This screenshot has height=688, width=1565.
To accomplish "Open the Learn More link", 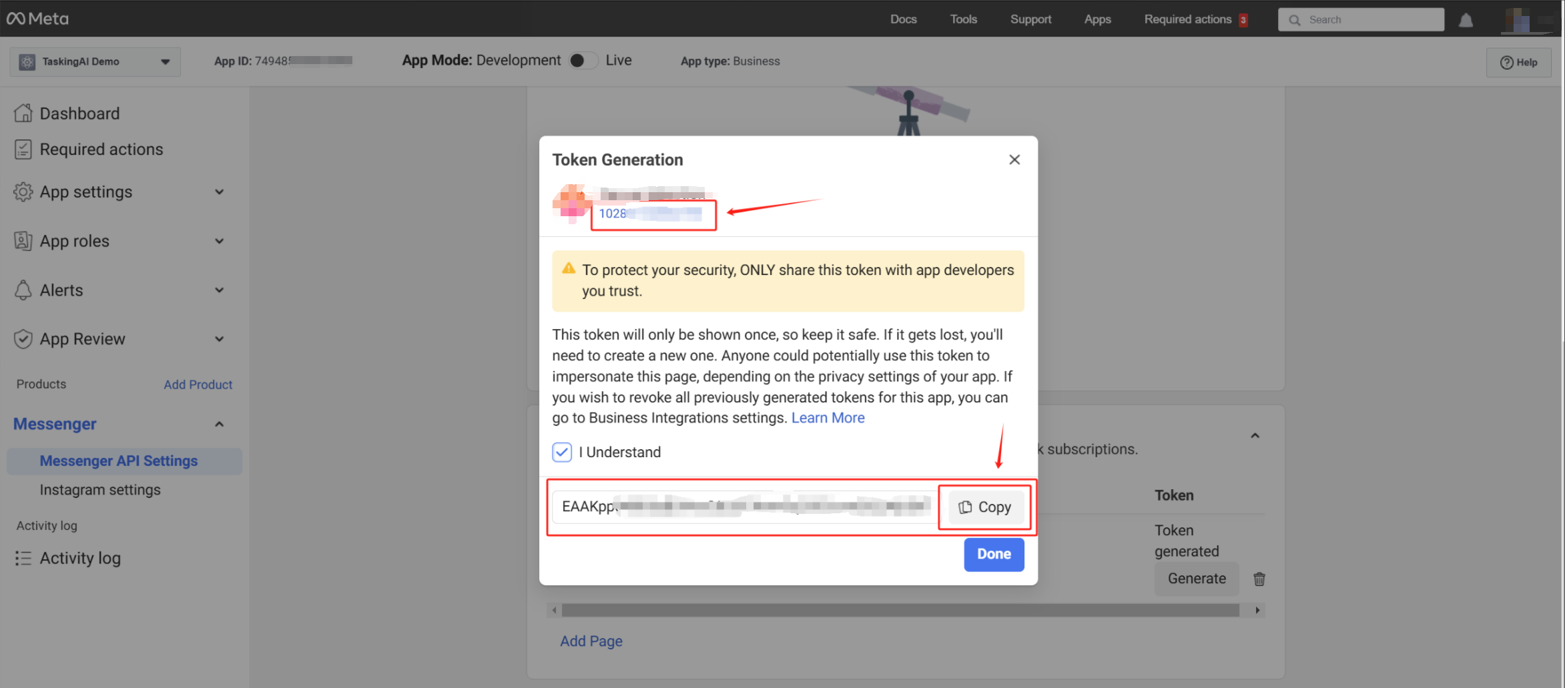I will point(828,418).
